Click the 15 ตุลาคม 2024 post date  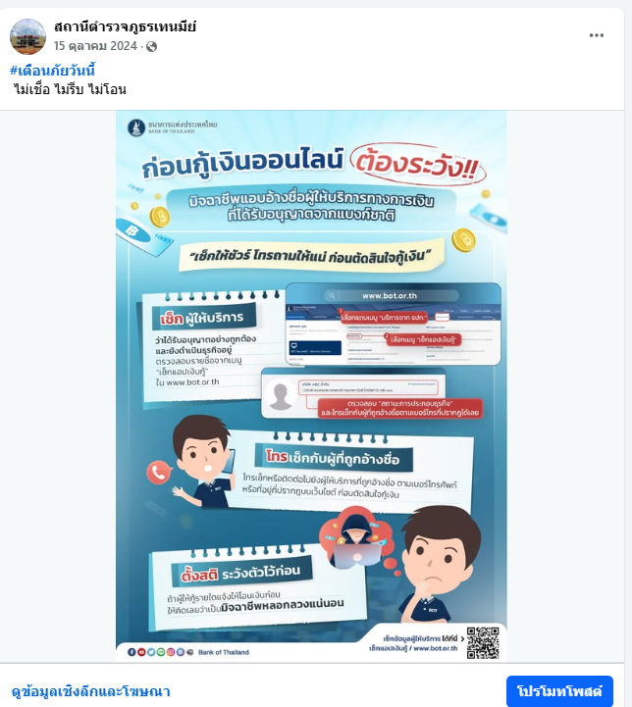pos(95,46)
